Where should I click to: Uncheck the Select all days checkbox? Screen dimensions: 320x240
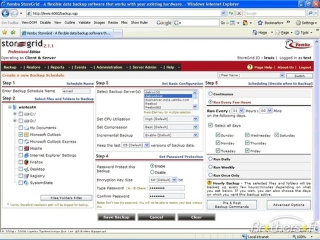tap(211, 125)
